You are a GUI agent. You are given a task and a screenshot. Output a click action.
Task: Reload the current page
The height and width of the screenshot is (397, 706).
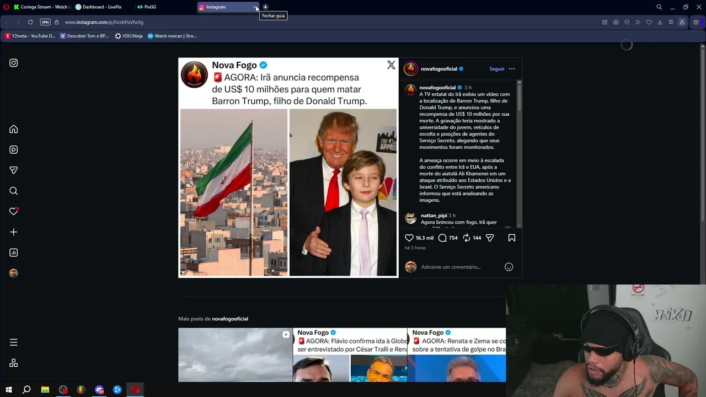click(x=30, y=22)
